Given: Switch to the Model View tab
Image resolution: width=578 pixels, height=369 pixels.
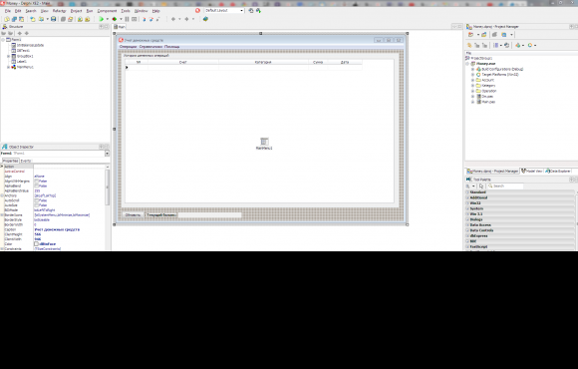Looking at the screenshot, I should pyautogui.click(x=531, y=172).
